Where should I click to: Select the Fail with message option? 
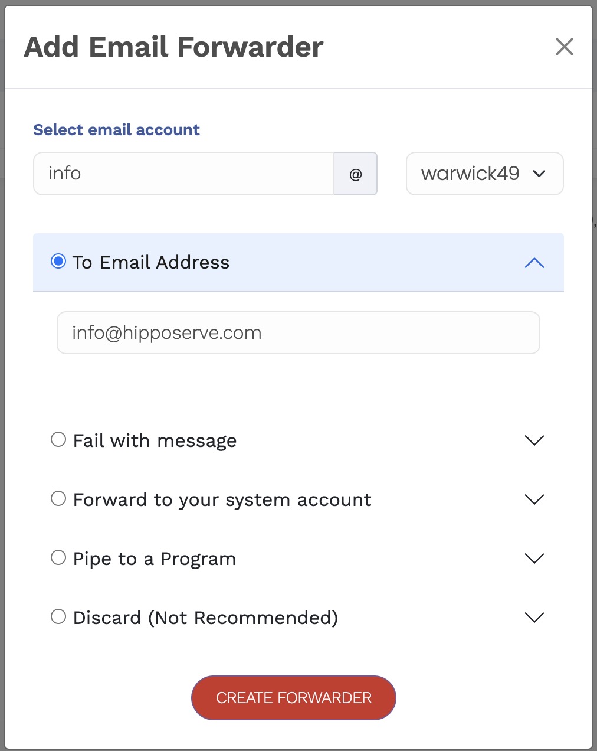pos(58,440)
